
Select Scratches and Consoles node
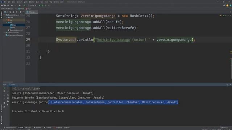pyautogui.click(x=14, y=35)
